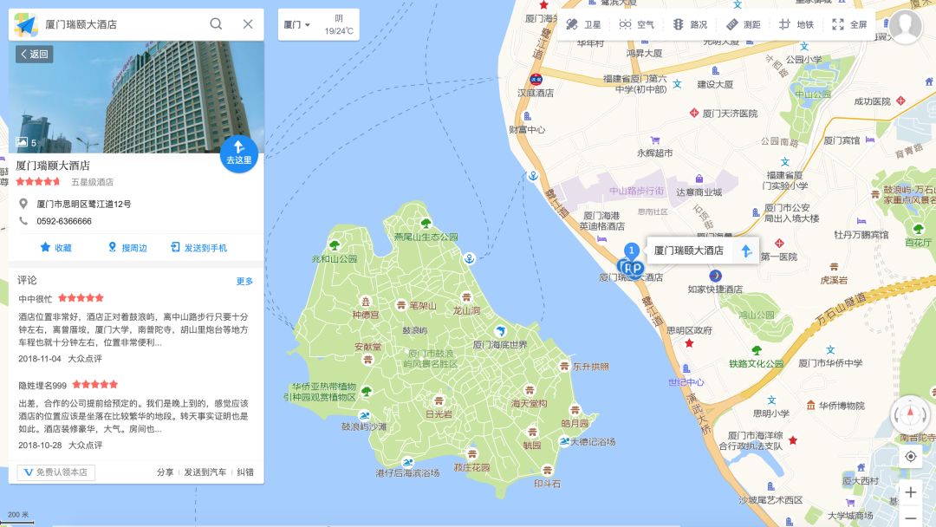Image resolution: width=936 pixels, height=527 pixels.
Task: Click 厦门天济医院 hospital icon
Action: 693,113
